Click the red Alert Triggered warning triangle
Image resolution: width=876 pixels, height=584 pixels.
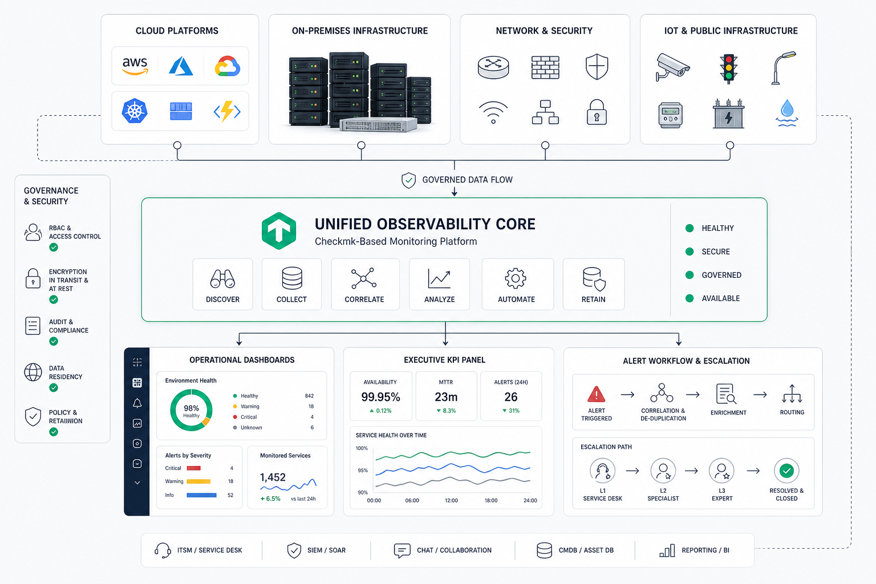pos(596,394)
